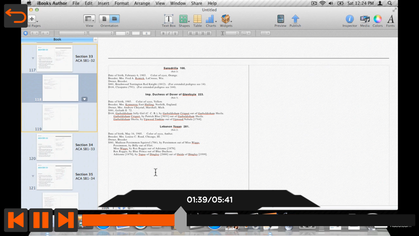Collapse Section 35 disclosure triangle
The image size is (419, 236).
tap(33, 176)
